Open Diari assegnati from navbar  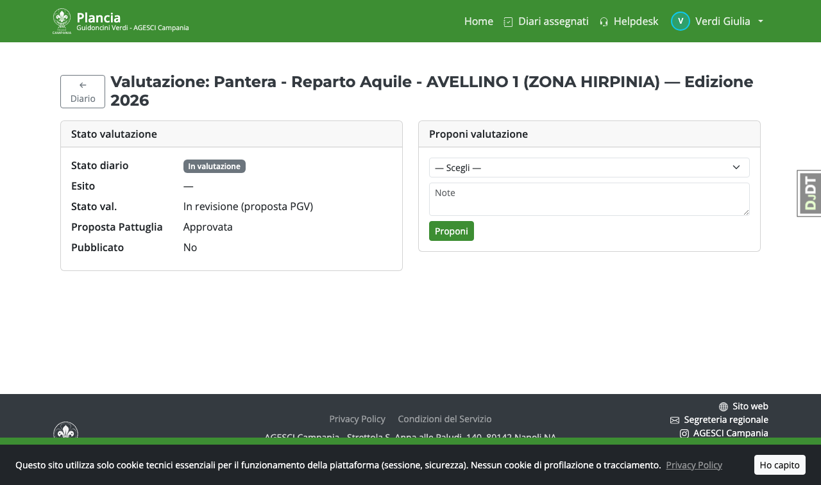(546, 21)
